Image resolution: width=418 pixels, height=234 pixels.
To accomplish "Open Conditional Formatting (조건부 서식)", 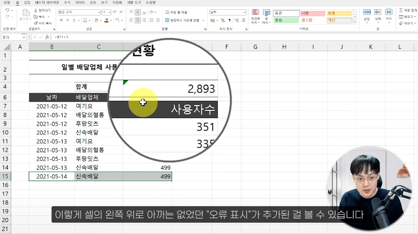I will click(255, 17).
